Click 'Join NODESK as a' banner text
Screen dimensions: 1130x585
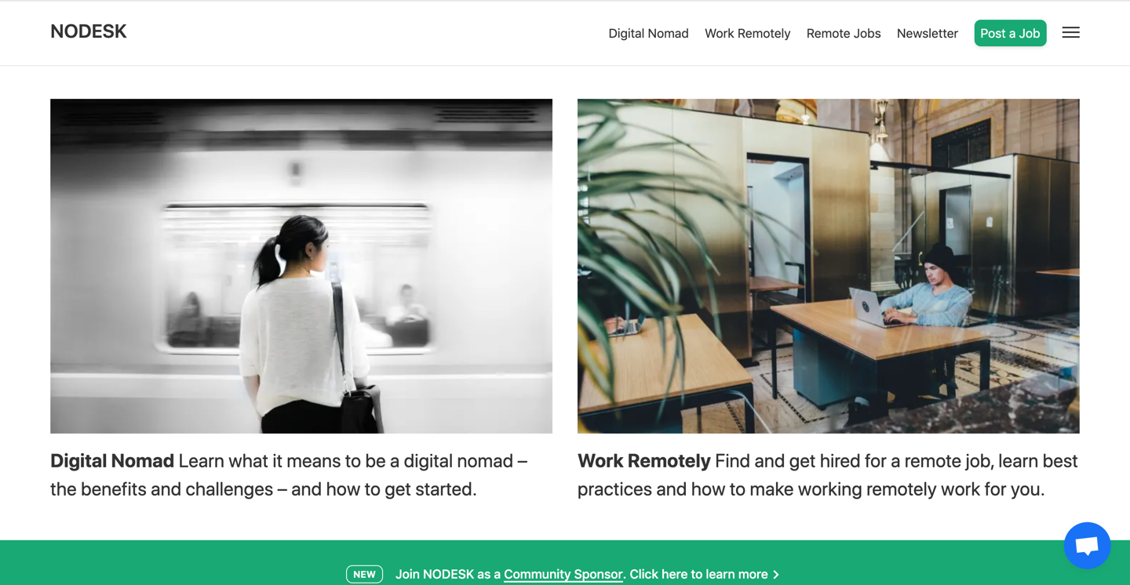447,574
